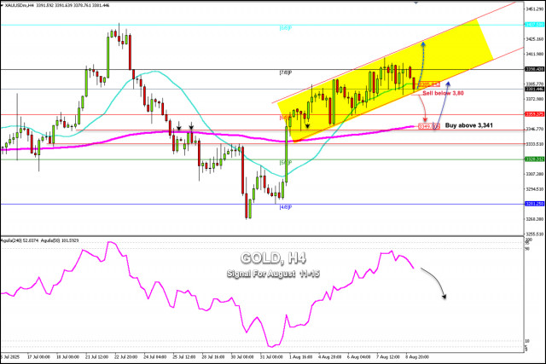The image size is (546, 364).
Task: Click the 18 Jul 08:00 time label
Action: (x=67, y=357)
